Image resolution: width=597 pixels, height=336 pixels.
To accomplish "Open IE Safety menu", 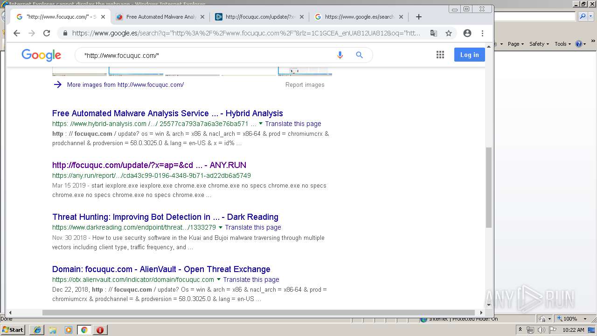I will [x=539, y=44].
